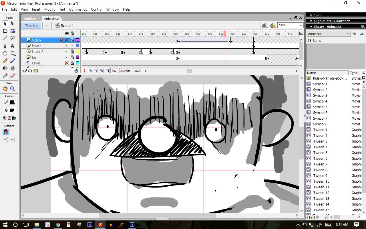Open the Window menu
This screenshot has width=366, height=229.
click(x=113, y=9)
